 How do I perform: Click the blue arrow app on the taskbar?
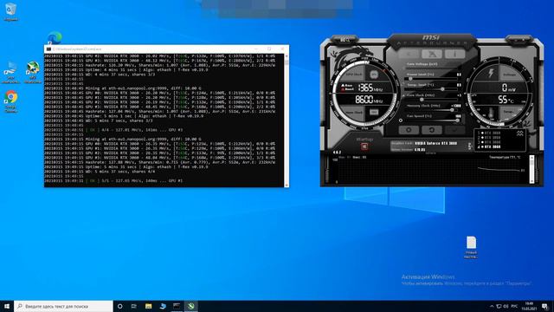(x=163, y=306)
